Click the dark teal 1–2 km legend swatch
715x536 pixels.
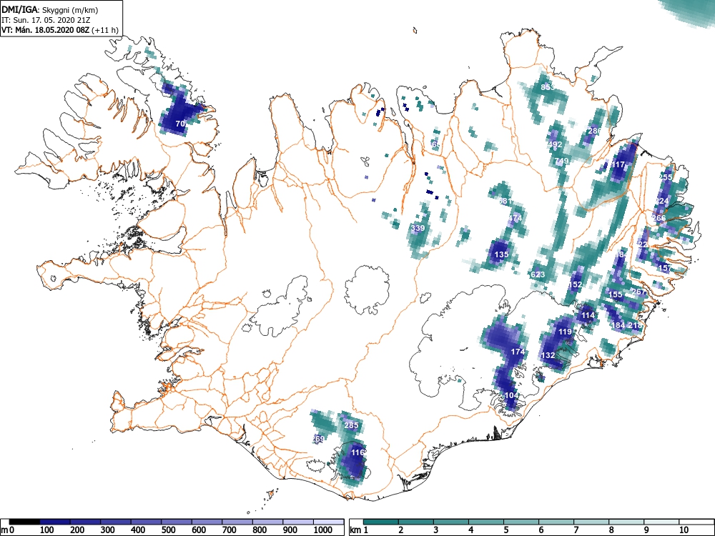[x=381, y=522]
